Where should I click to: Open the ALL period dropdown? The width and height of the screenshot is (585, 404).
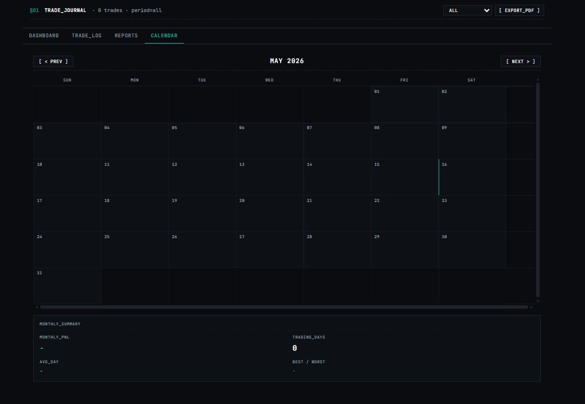tap(467, 10)
